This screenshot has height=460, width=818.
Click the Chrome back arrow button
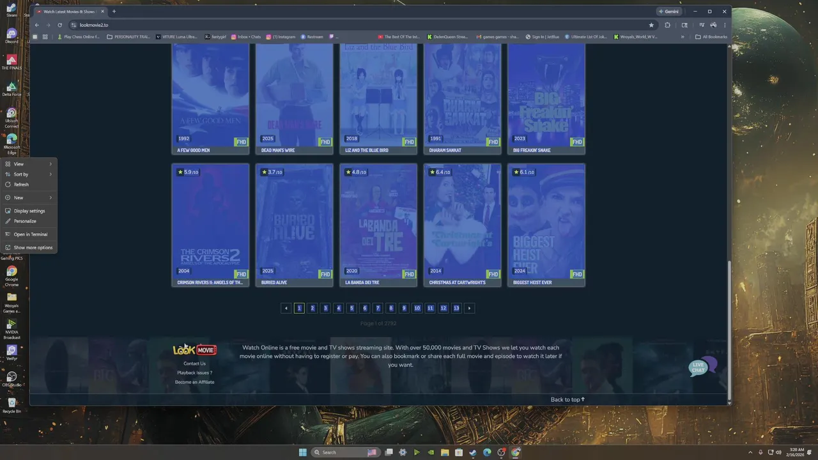pyautogui.click(x=37, y=25)
